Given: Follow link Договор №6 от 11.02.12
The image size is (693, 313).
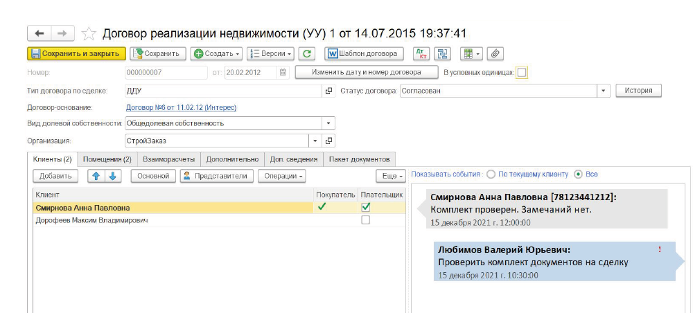Looking at the screenshot, I should click(181, 107).
